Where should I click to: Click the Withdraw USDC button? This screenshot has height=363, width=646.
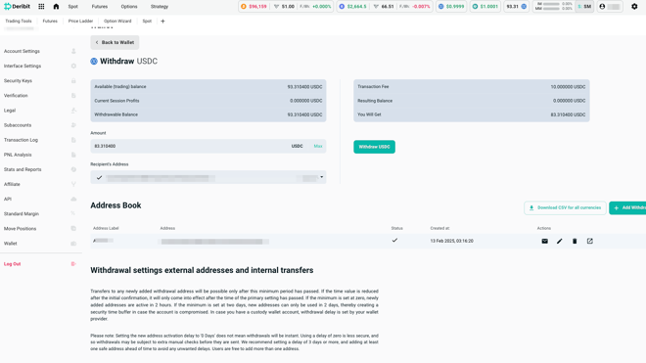(374, 147)
